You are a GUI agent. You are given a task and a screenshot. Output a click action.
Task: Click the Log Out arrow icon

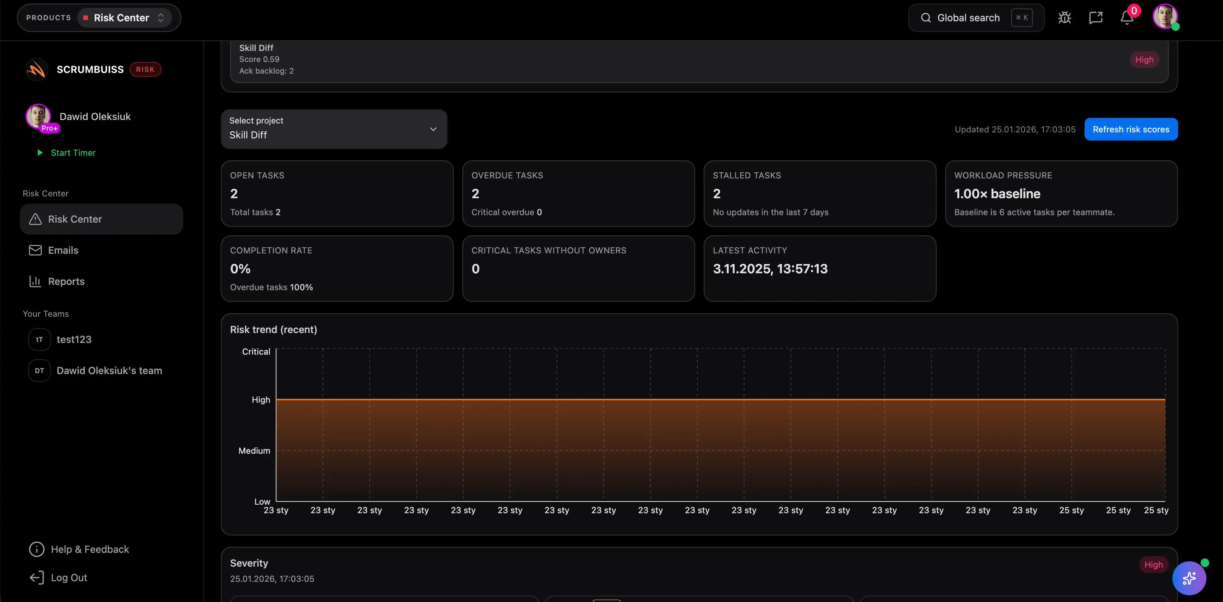36,578
